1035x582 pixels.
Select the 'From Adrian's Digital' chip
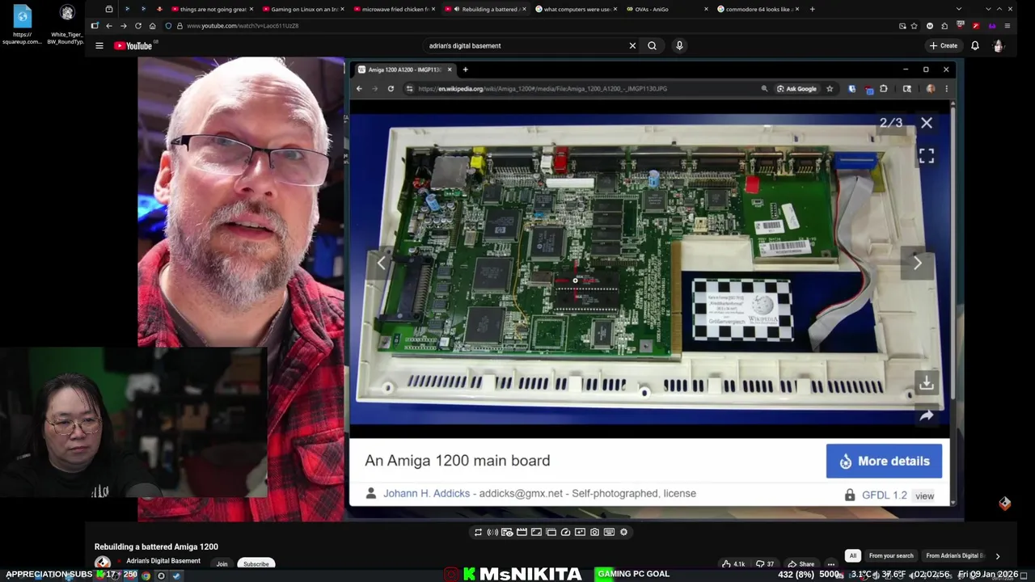[x=955, y=555]
